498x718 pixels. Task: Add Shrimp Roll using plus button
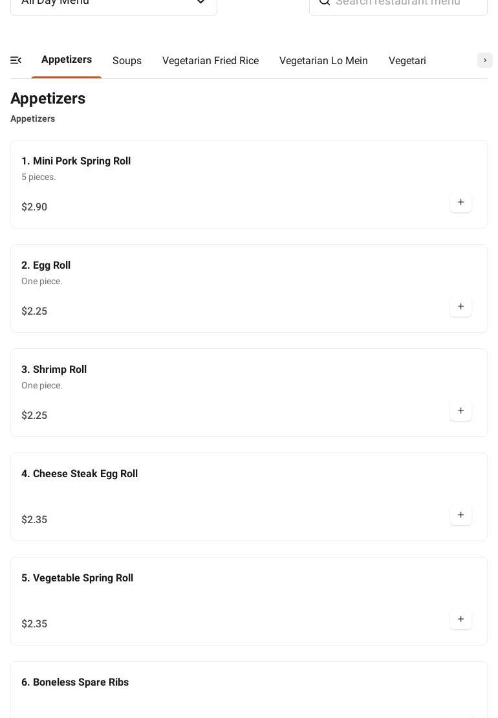[x=460, y=411]
